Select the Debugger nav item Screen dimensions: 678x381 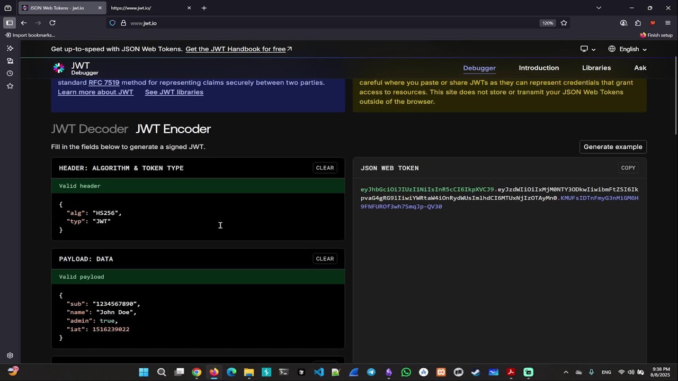click(479, 68)
